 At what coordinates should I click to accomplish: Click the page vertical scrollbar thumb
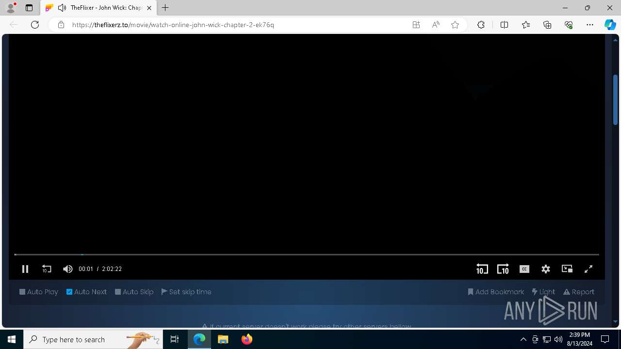[x=615, y=99]
